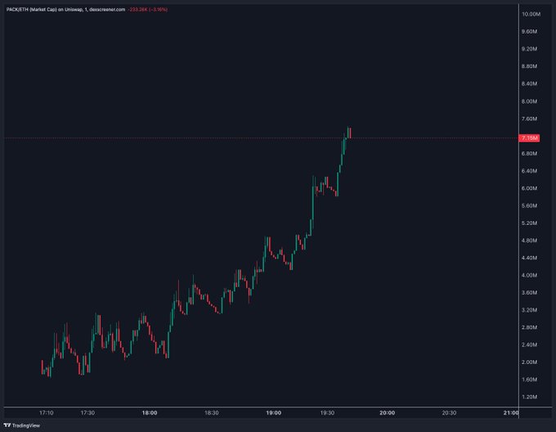The width and height of the screenshot is (556, 432).
Task: Click the 8.80M price axis label
Action: [x=529, y=66]
